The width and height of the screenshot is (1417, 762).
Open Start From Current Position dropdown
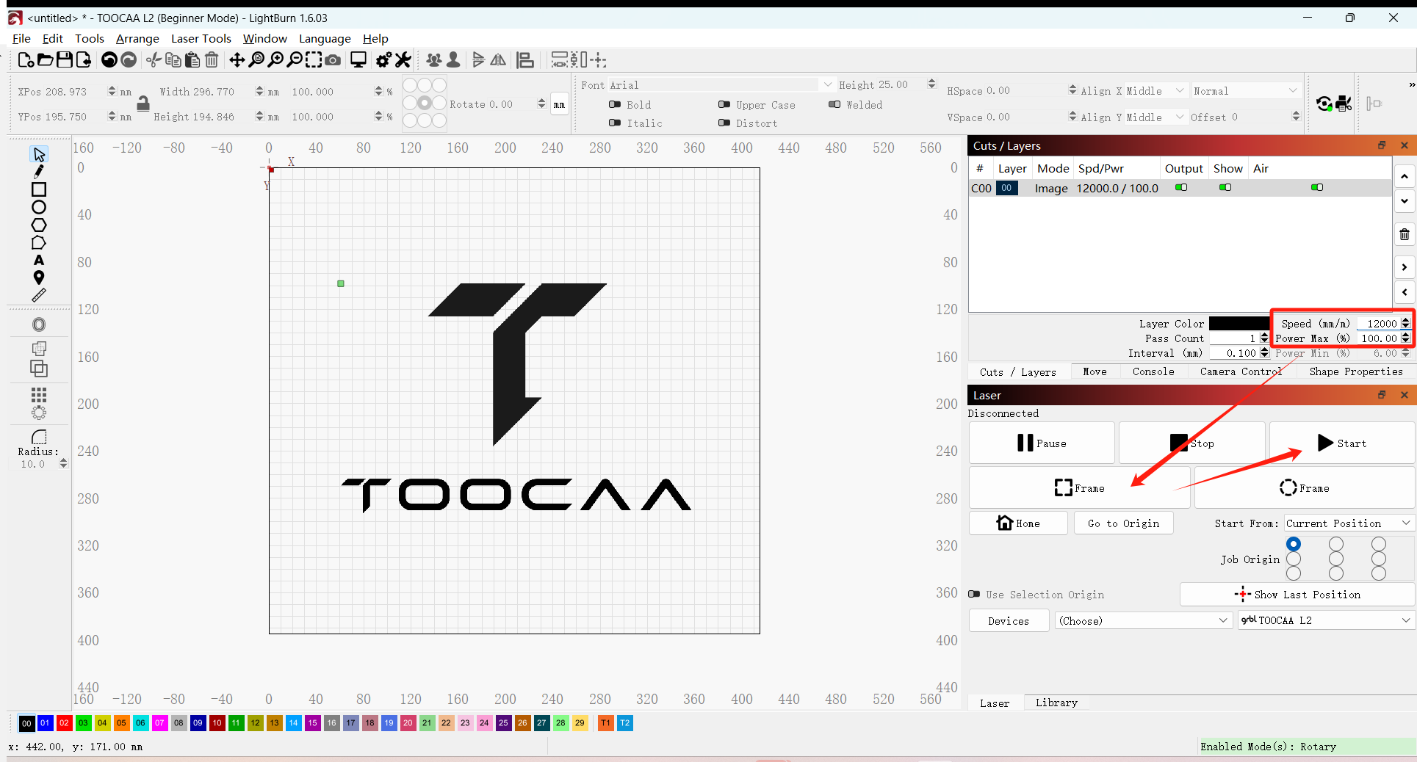(1349, 523)
